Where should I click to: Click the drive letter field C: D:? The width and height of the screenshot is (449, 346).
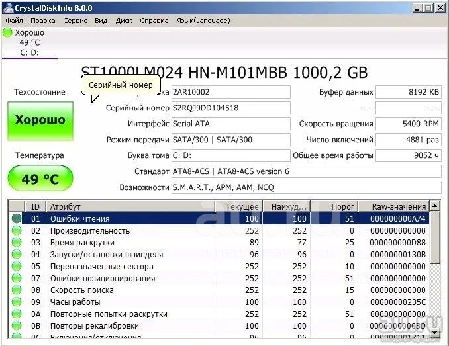[x=231, y=155]
